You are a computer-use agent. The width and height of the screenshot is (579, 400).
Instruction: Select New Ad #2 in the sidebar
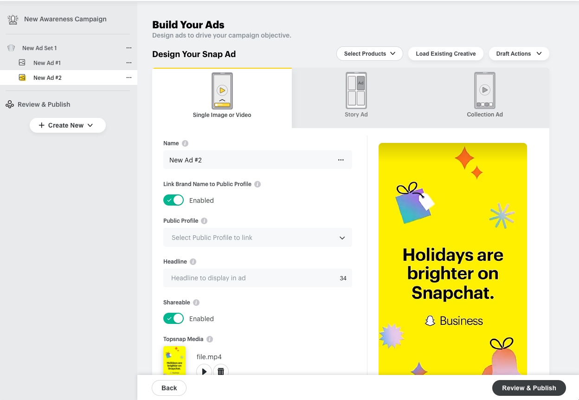click(x=69, y=77)
